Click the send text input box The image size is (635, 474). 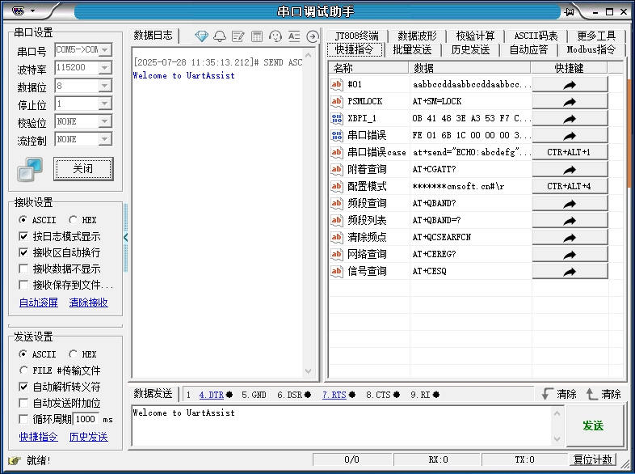pos(342,425)
